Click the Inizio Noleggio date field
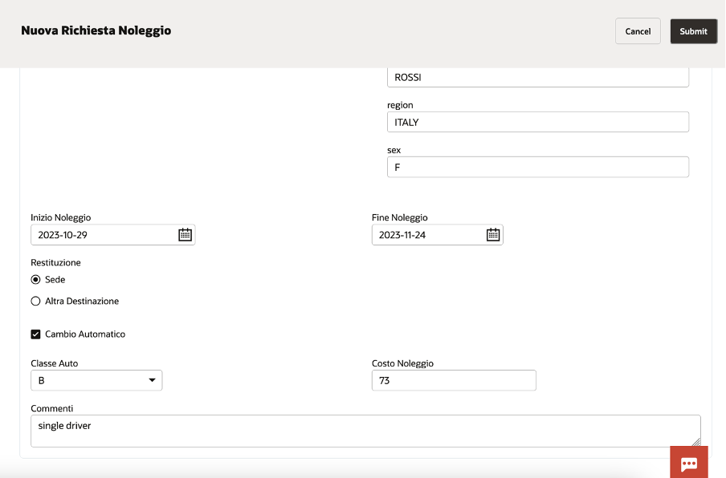The height and width of the screenshot is (478, 726). pyautogui.click(x=103, y=235)
